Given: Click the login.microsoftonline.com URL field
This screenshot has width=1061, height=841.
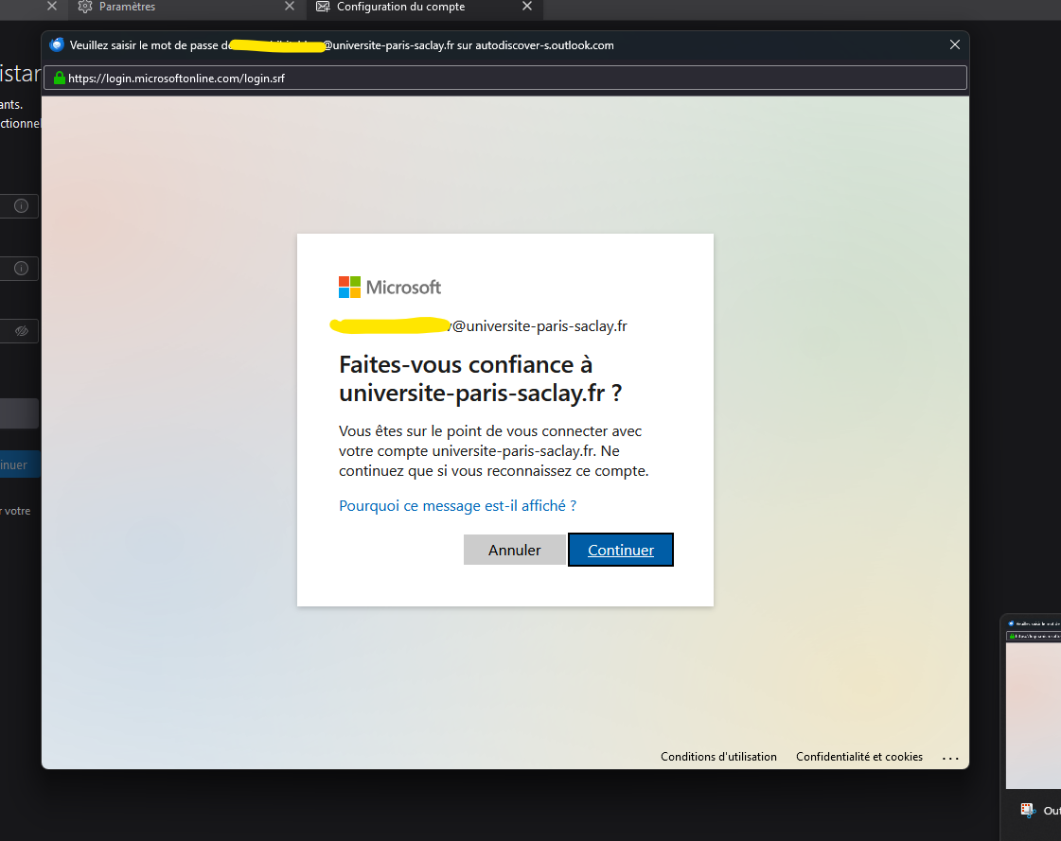Looking at the screenshot, I should pyautogui.click(x=504, y=78).
